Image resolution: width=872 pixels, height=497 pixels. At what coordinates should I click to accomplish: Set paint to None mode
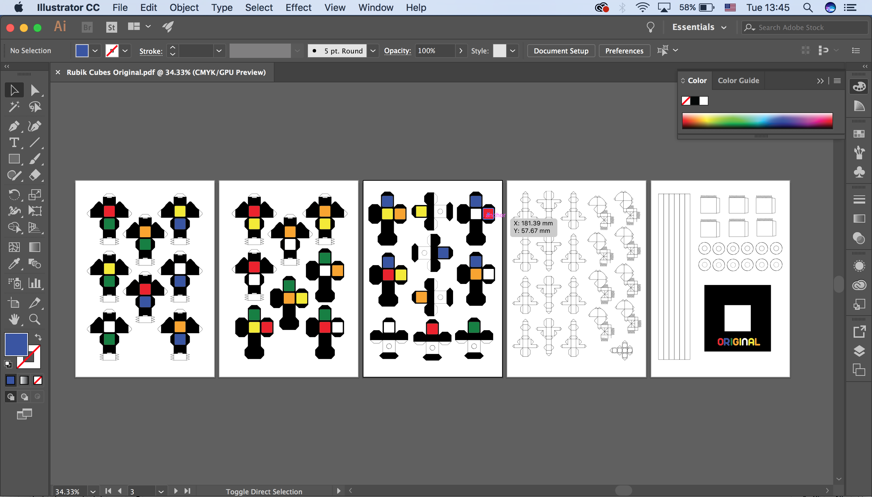click(x=37, y=380)
